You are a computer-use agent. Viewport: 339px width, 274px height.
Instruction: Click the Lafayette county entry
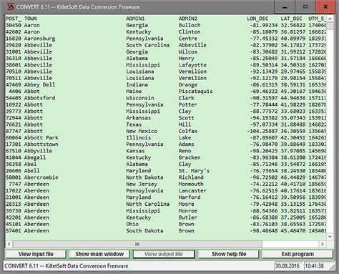[x=192, y=65]
